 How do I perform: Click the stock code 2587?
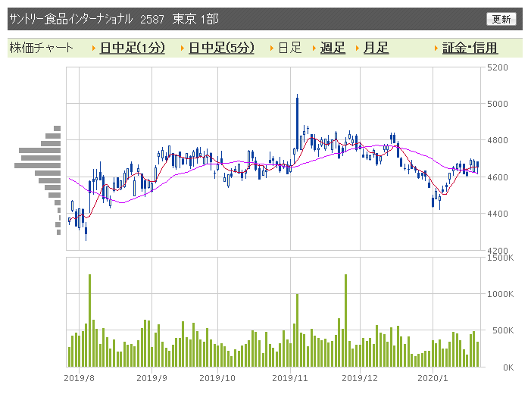pyautogui.click(x=152, y=19)
